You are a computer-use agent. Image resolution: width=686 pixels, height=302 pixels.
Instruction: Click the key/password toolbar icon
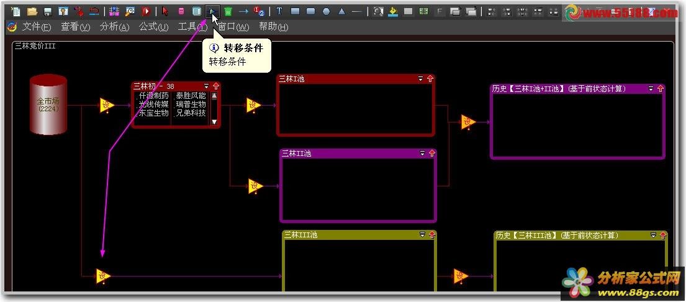(x=63, y=11)
